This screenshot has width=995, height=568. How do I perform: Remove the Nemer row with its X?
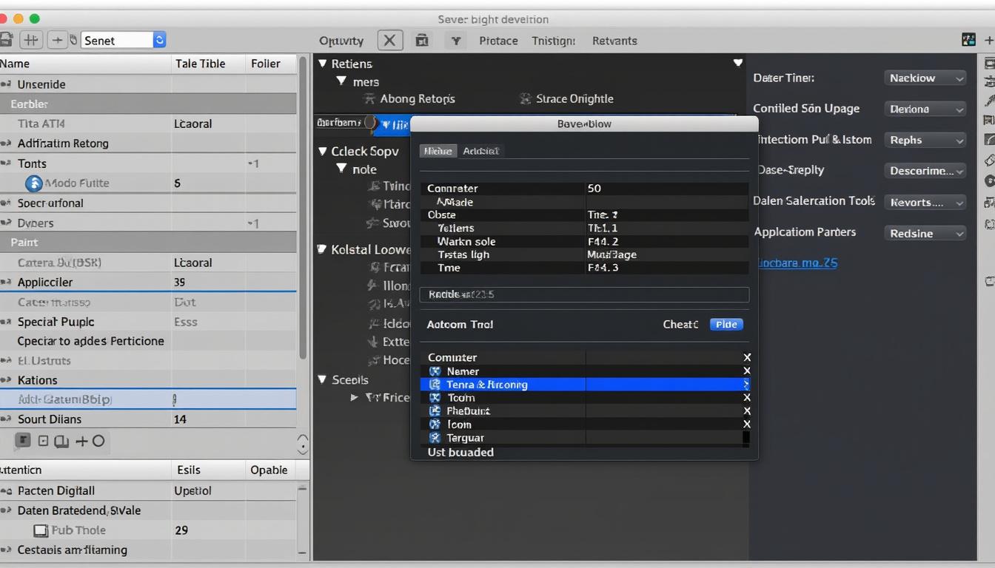pos(746,371)
